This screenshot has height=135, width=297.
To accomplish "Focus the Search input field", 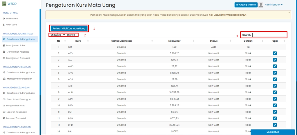I will (x=269, y=35).
